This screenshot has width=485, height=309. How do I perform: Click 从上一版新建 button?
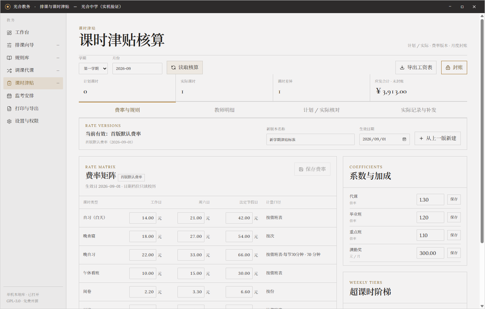pos(438,138)
